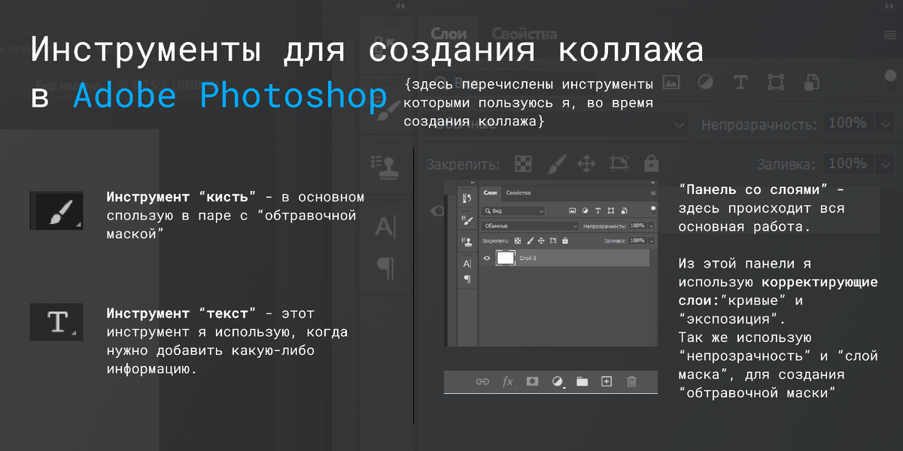Click type filter T icon in large dimmed panel
This screenshot has height=451, width=903.
pos(740,82)
